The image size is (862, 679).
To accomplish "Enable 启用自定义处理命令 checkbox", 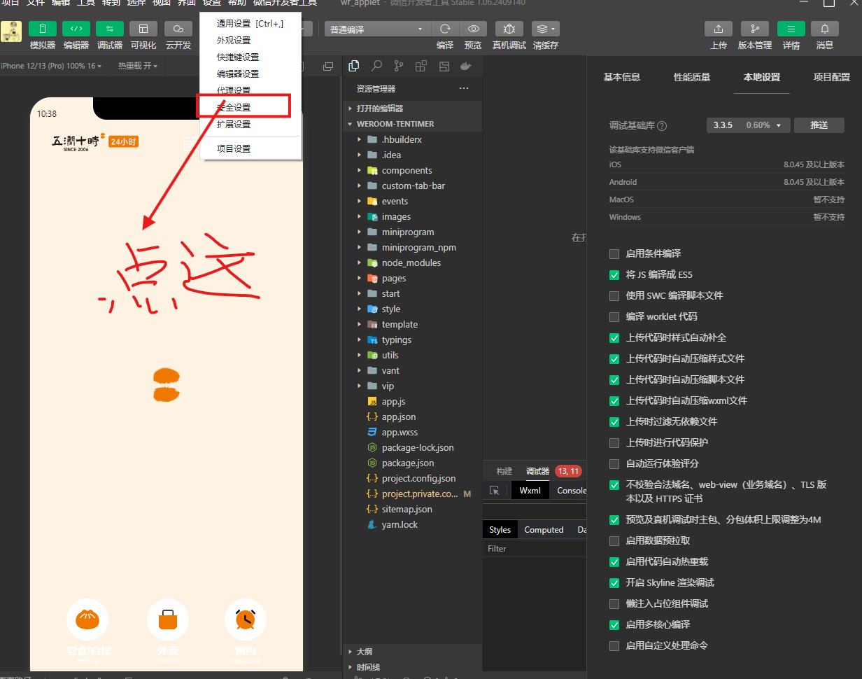I will pyautogui.click(x=614, y=645).
